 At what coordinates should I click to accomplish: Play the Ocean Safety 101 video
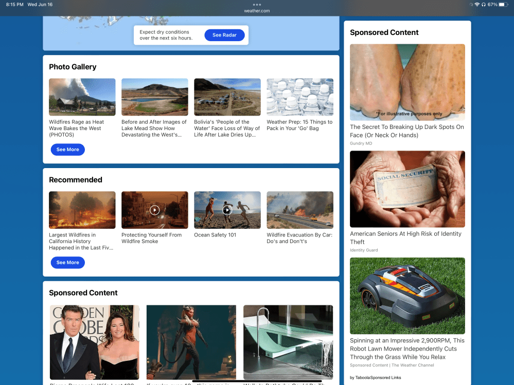point(227,210)
